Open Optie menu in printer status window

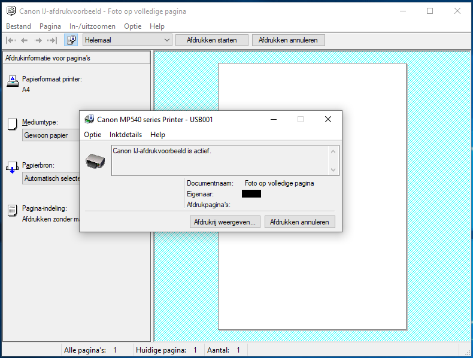(x=93, y=135)
